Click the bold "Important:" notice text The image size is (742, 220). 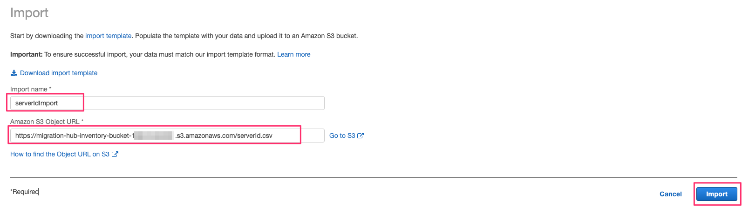pos(27,54)
